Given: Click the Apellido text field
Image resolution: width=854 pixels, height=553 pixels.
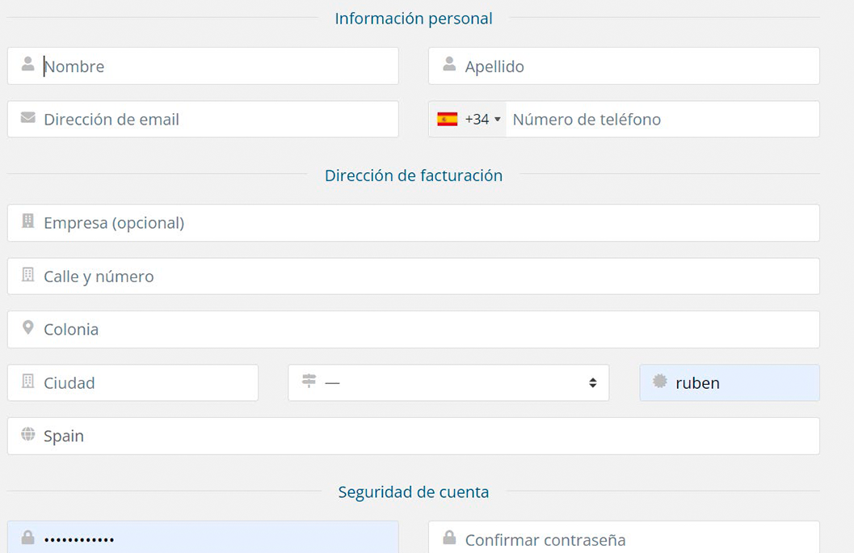Looking at the screenshot, I should click(638, 66).
